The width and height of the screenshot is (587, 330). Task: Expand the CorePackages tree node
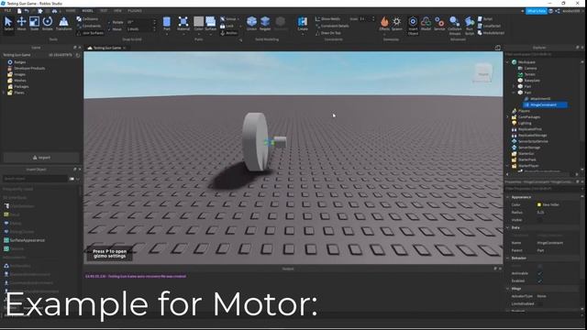508,117
